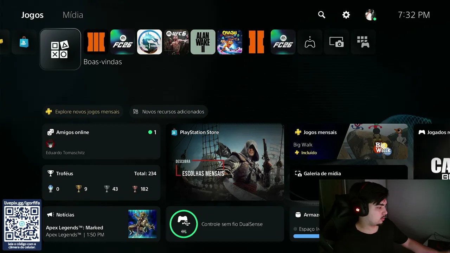Launch the Crash Bandicoot game tile
450x253 pixels.
230,42
